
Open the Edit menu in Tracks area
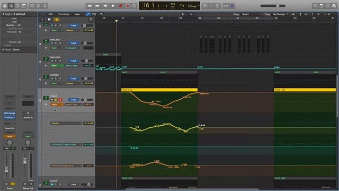51,14
